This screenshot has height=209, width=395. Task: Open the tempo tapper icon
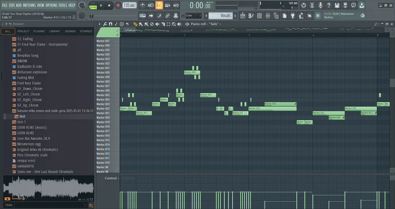tap(301, 16)
